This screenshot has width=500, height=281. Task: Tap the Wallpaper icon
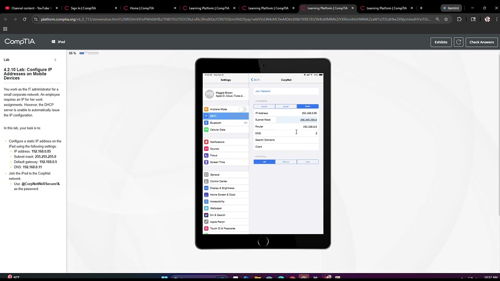(206, 208)
